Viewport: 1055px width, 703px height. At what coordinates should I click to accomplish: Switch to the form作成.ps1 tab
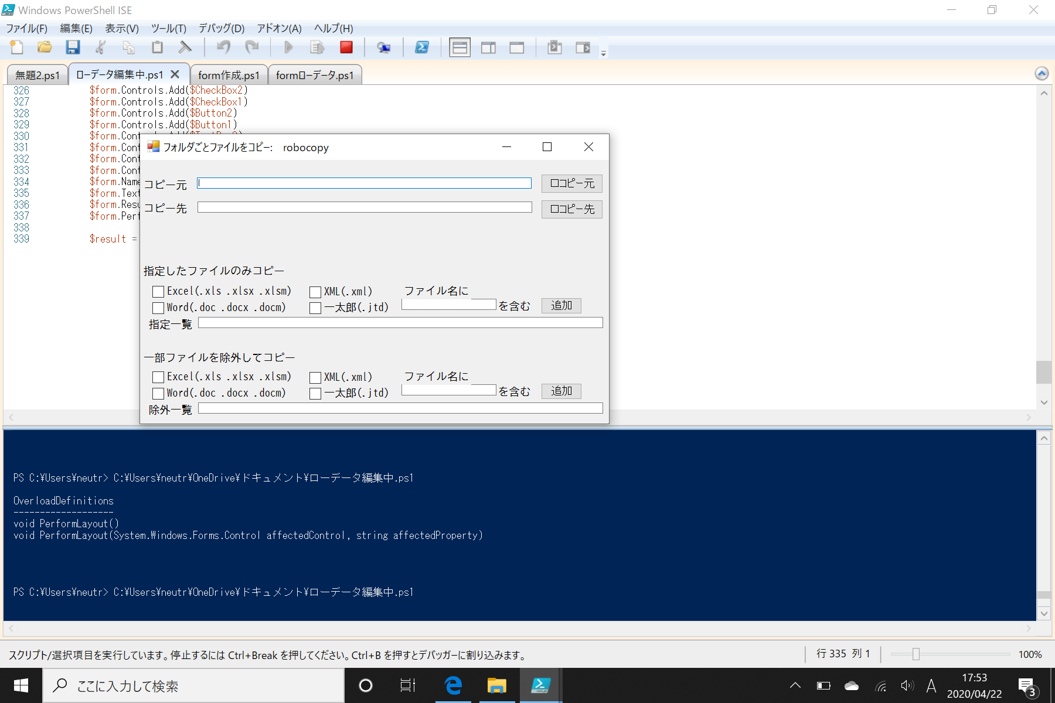[x=229, y=74]
